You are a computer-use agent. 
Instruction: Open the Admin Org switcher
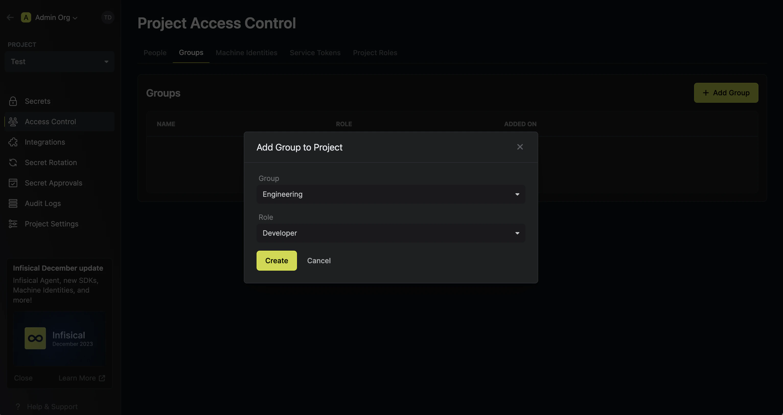tap(56, 17)
